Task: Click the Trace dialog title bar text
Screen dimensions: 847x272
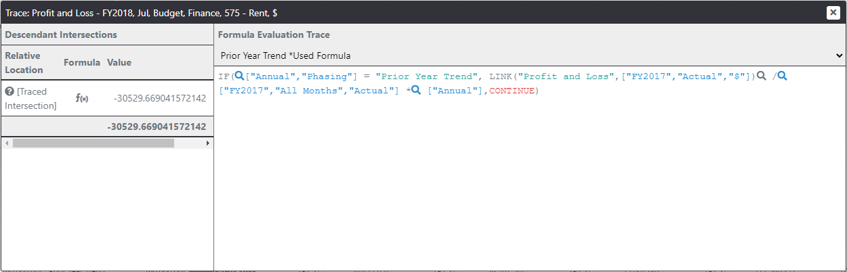Action: point(141,13)
